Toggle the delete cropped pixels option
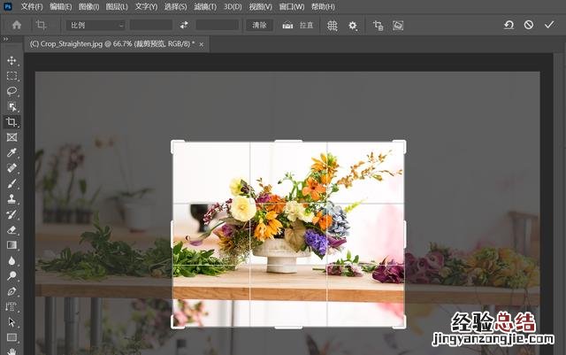 (379, 26)
